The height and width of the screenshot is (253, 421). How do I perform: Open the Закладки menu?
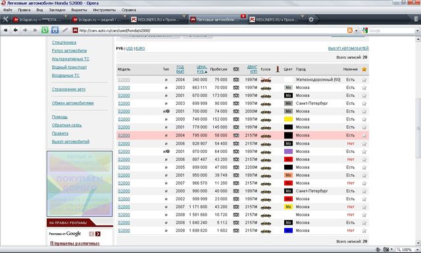57,10
